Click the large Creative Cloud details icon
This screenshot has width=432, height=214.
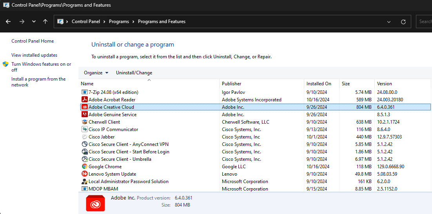(95, 203)
